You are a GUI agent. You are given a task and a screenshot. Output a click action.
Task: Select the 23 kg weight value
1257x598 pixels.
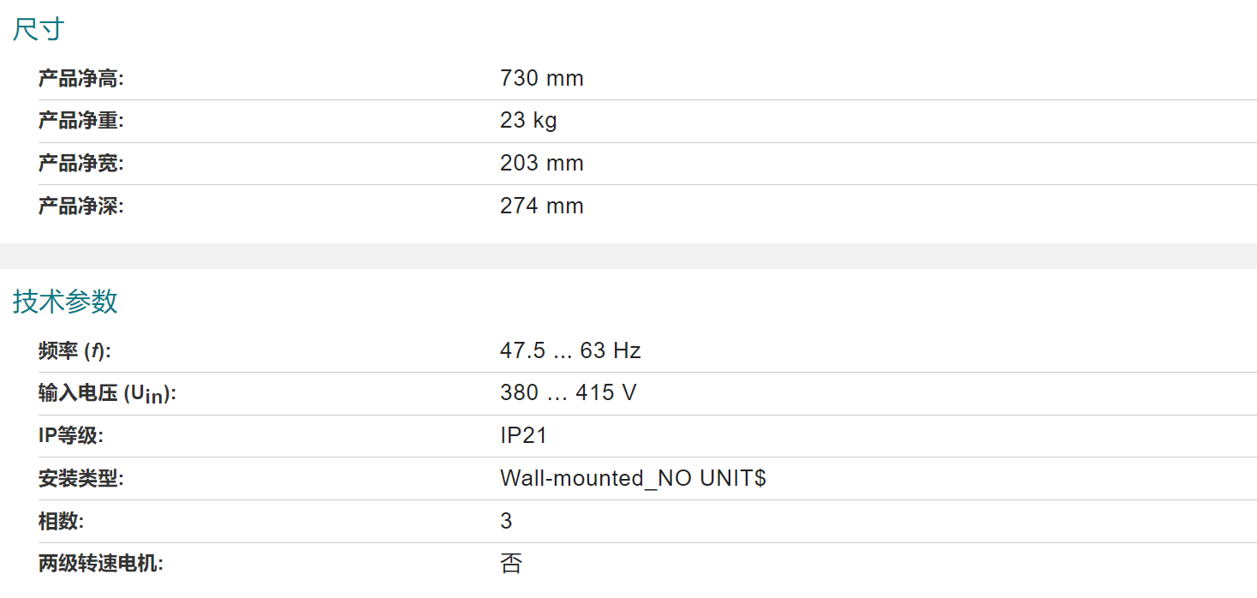pyautogui.click(x=528, y=121)
